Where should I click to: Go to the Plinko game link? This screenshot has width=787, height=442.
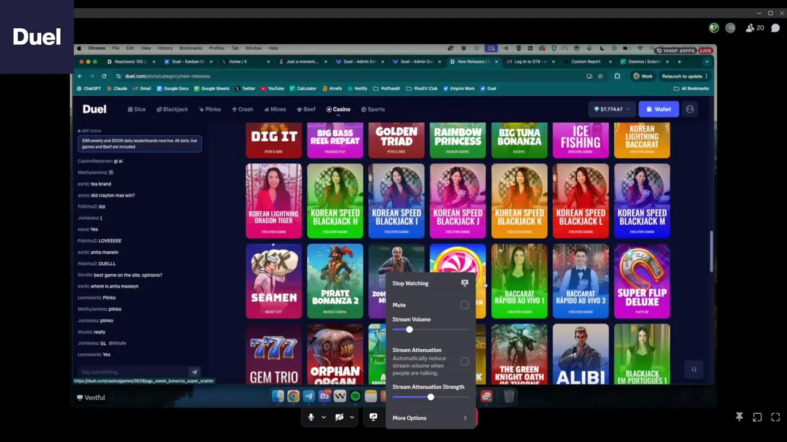tap(210, 109)
